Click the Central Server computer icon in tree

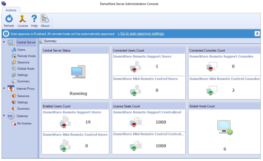click(11, 42)
